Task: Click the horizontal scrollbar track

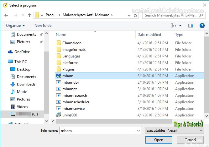Action: [114, 121]
